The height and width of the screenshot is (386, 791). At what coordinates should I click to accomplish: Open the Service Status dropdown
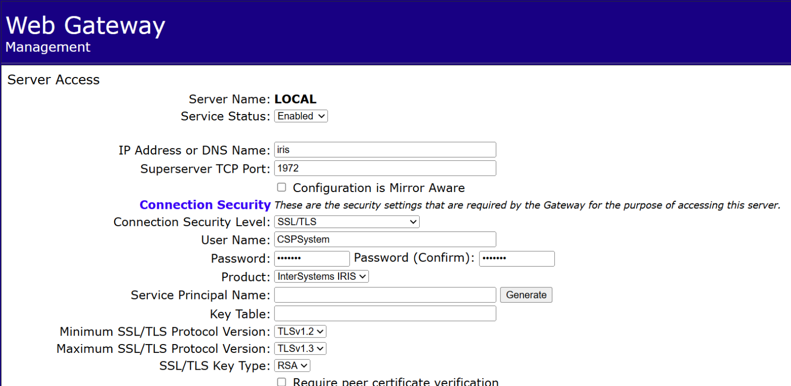pos(301,116)
